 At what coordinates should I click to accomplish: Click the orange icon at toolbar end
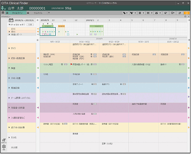point(187,13)
